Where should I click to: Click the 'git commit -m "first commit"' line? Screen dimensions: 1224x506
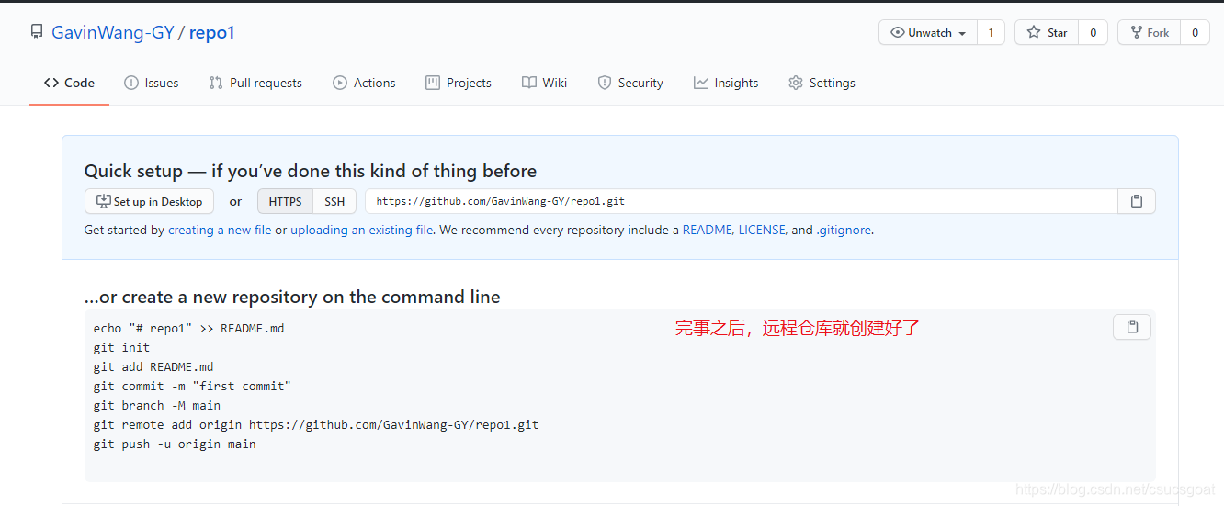pos(192,386)
